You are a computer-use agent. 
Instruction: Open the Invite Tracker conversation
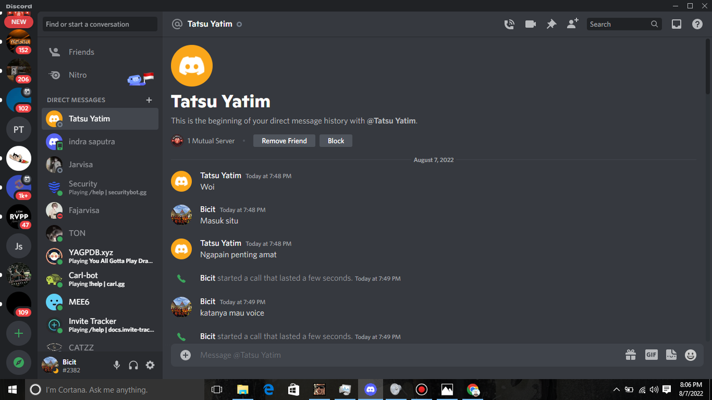click(100, 325)
